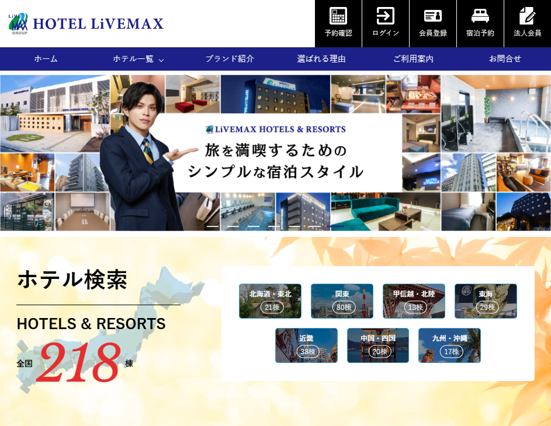The height and width of the screenshot is (426, 551).
Task: Open お問合せ menu item
Action: [x=505, y=58]
